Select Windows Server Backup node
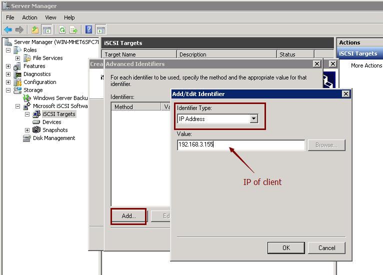383x275 pixels. pos(59,98)
